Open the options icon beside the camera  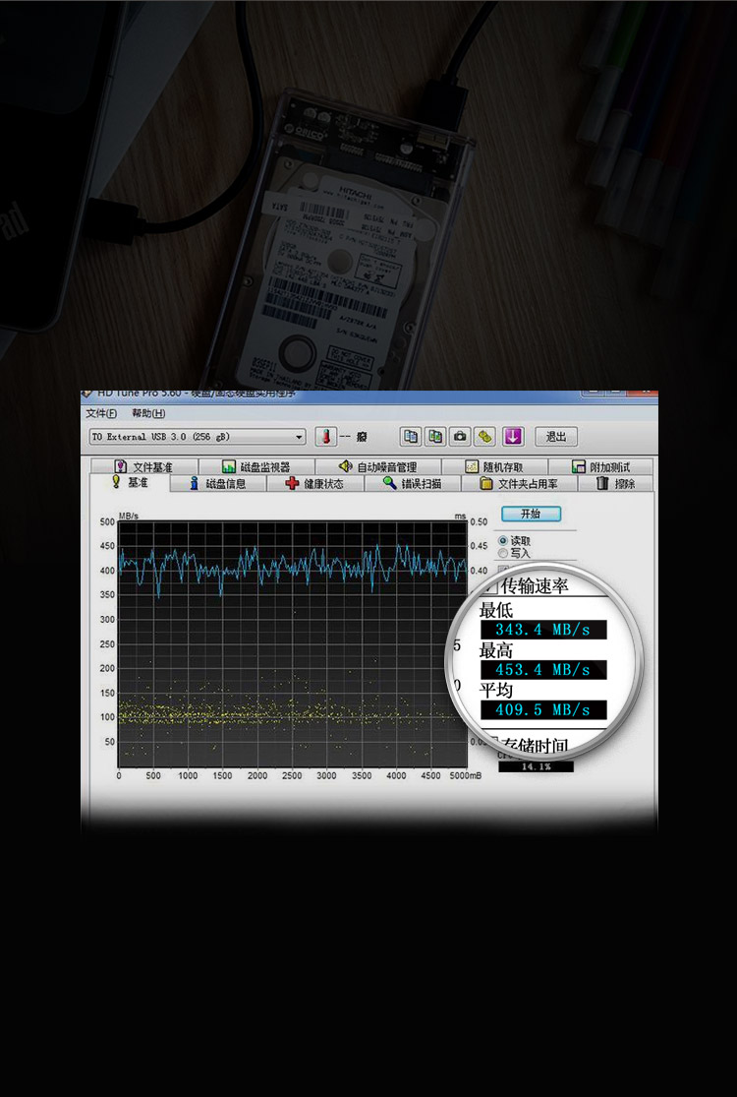[484, 437]
